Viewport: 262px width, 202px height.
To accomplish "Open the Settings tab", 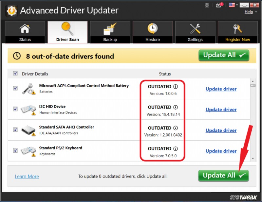I will 195,32.
